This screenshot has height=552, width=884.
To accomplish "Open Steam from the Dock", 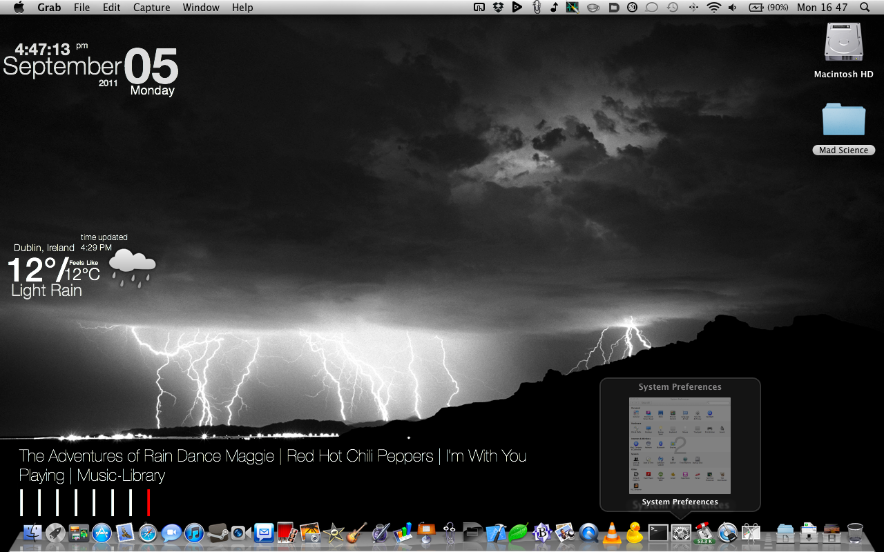I will (218, 533).
